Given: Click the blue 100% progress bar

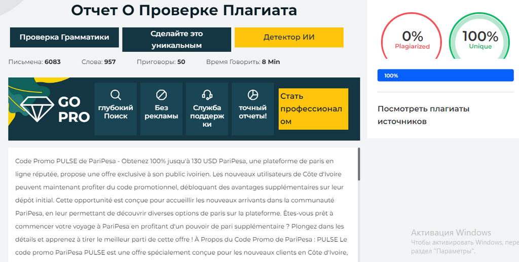Looking at the screenshot, I should [446, 76].
